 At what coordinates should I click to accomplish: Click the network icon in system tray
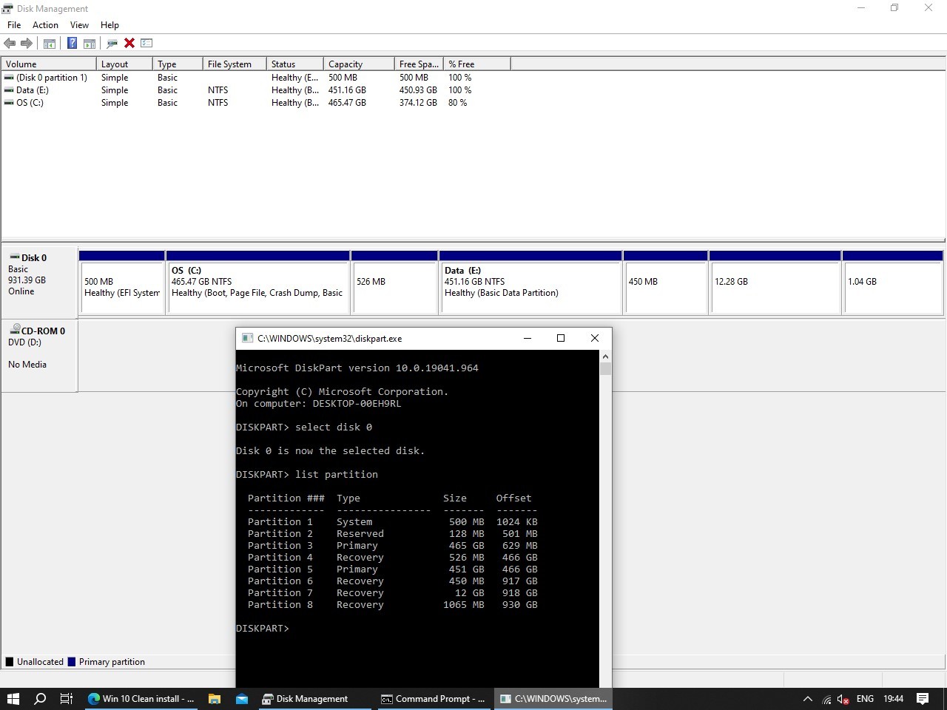(x=826, y=699)
